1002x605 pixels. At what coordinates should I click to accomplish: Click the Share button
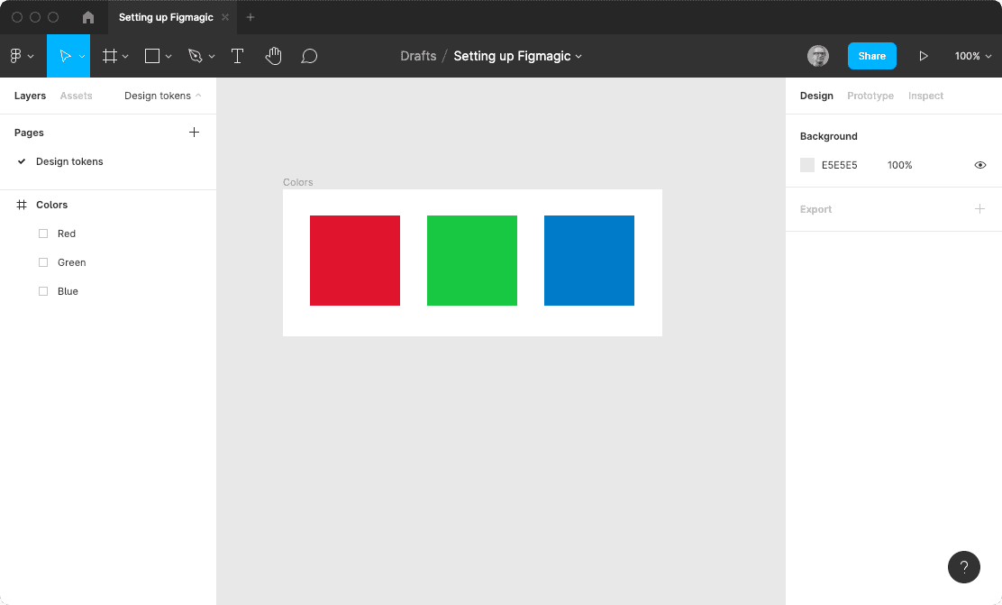click(871, 56)
